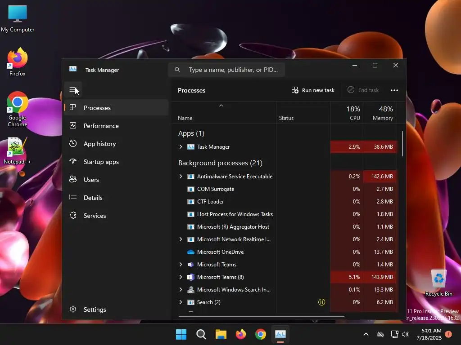Expand Antimalware Service Executable process
The height and width of the screenshot is (345, 461).
181,176
